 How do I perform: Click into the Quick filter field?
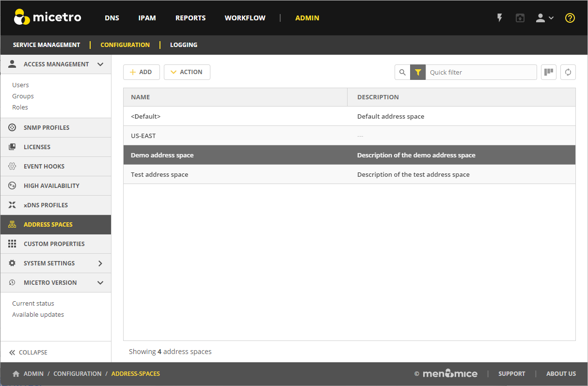[x=481, y=72]
